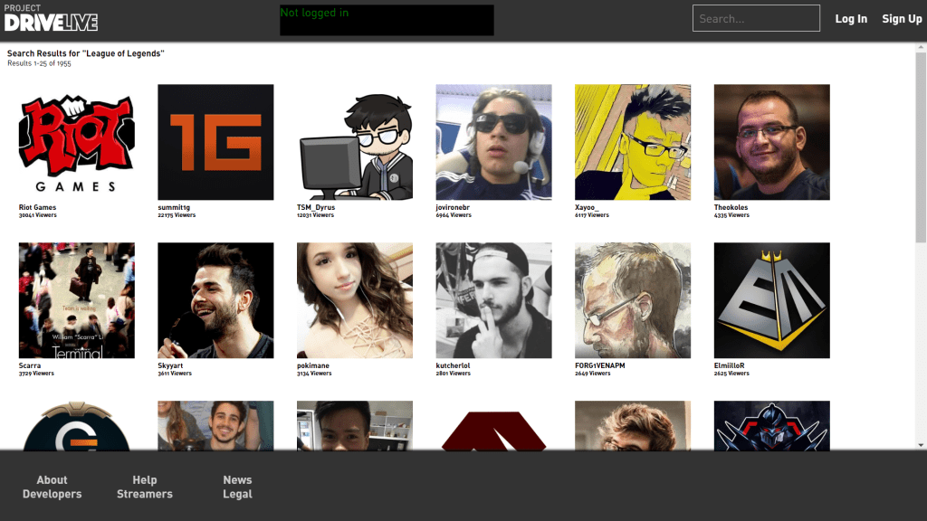This screenshot has height=521, width=927.
Task: Click the Log In link
Action: [850, 19]
